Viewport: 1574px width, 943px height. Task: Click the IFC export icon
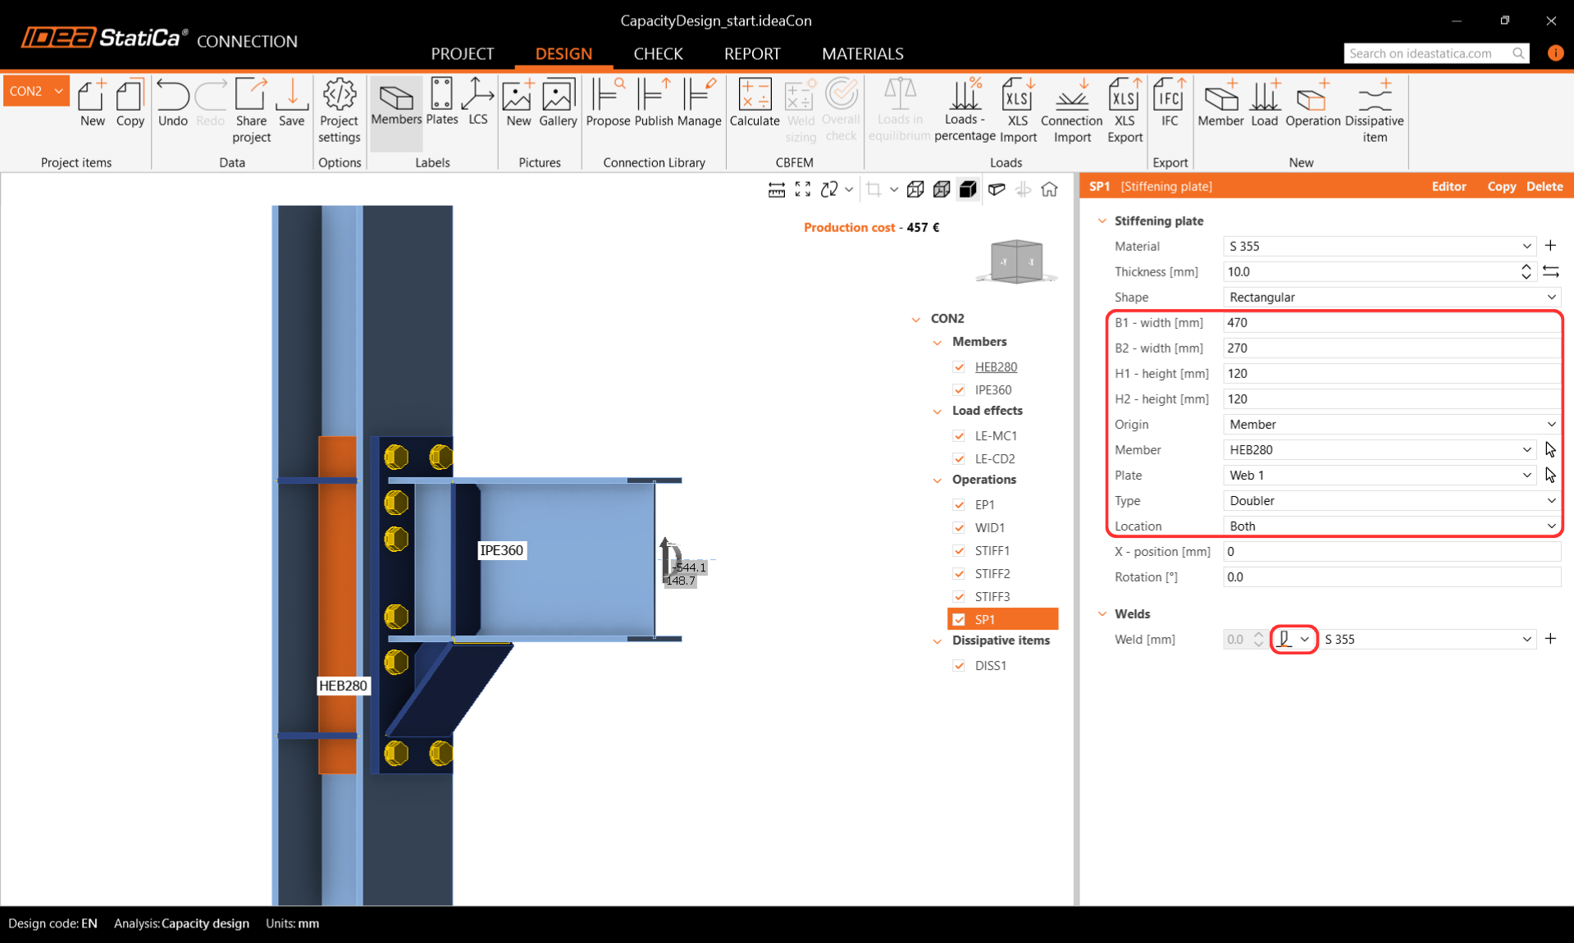click(1169, 102)
